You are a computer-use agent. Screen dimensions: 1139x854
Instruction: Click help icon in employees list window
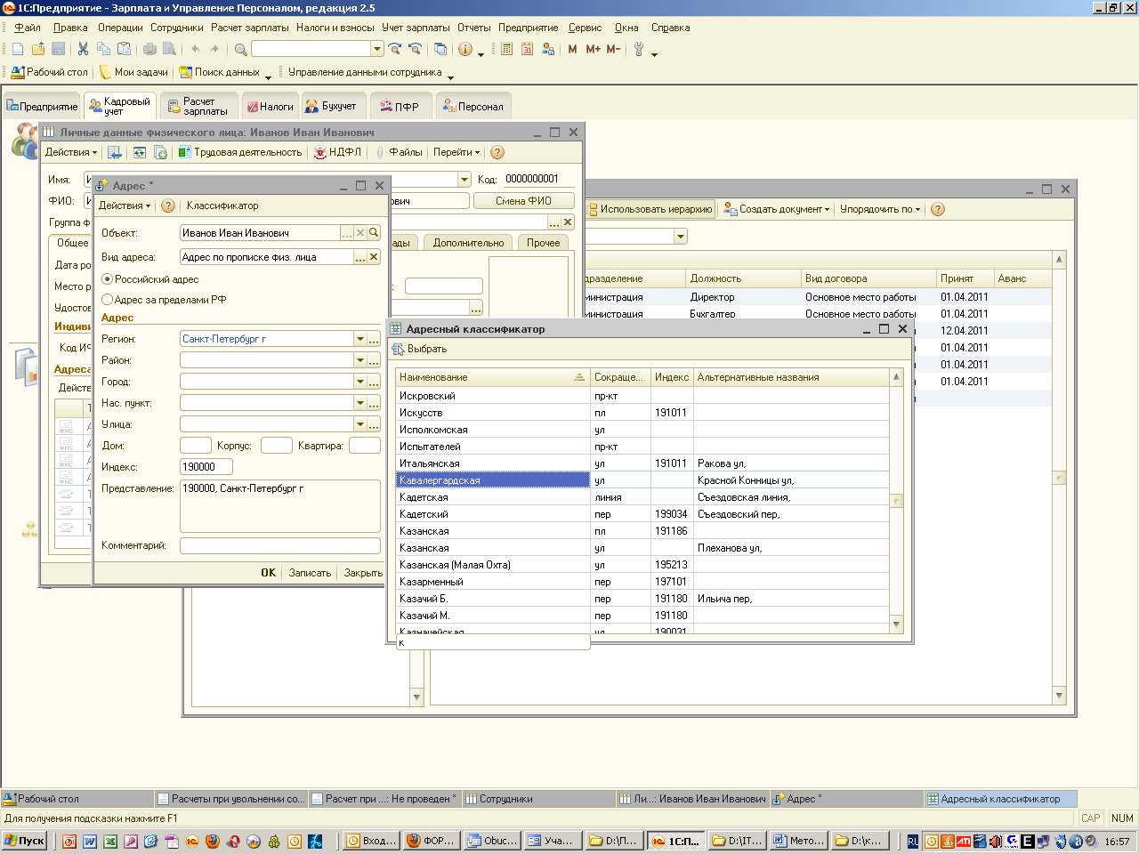coord(937,209)
